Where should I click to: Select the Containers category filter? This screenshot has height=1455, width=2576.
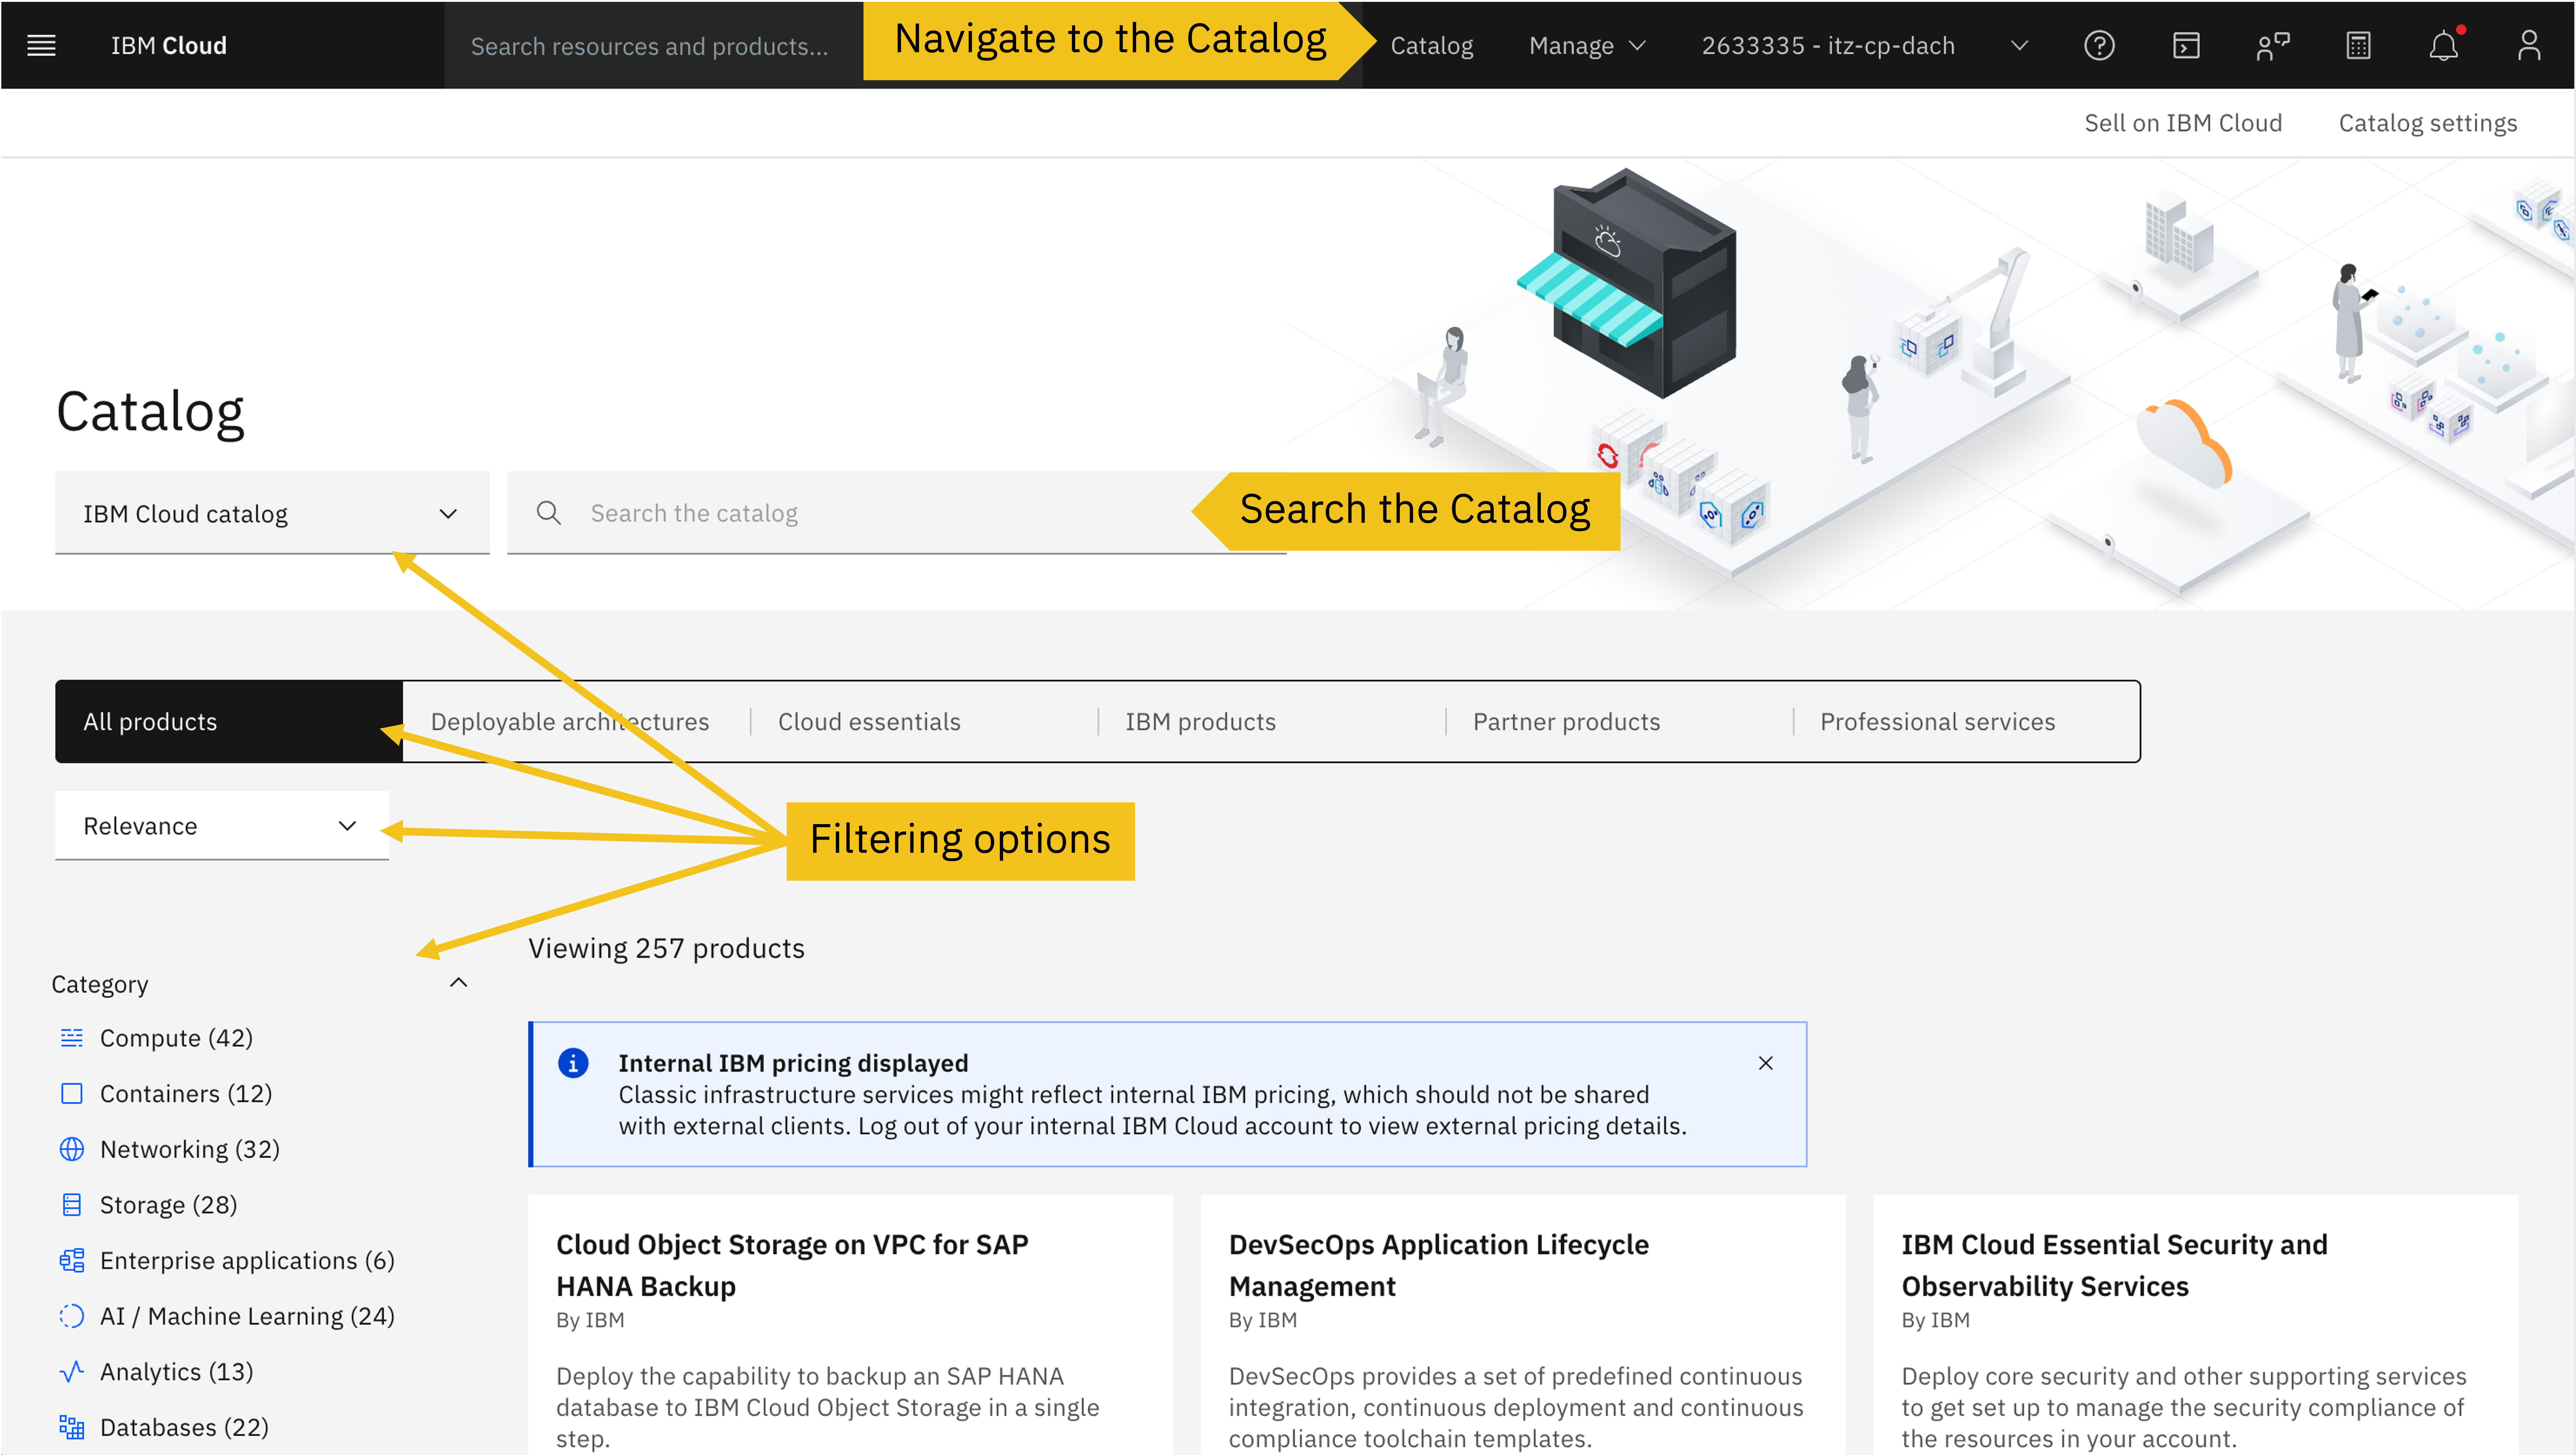point(186,1093)
